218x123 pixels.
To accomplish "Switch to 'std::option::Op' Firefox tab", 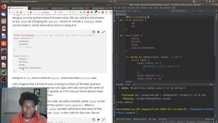I will 38,8.
